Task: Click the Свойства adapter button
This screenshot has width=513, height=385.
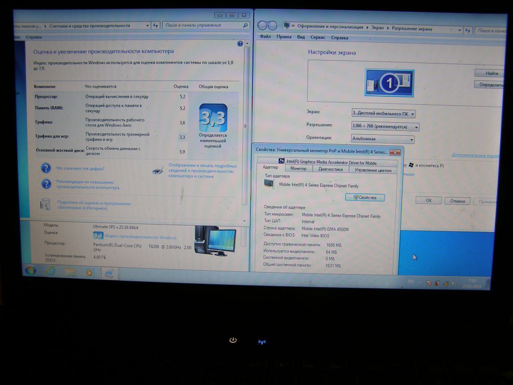Action: click(365, 198)
